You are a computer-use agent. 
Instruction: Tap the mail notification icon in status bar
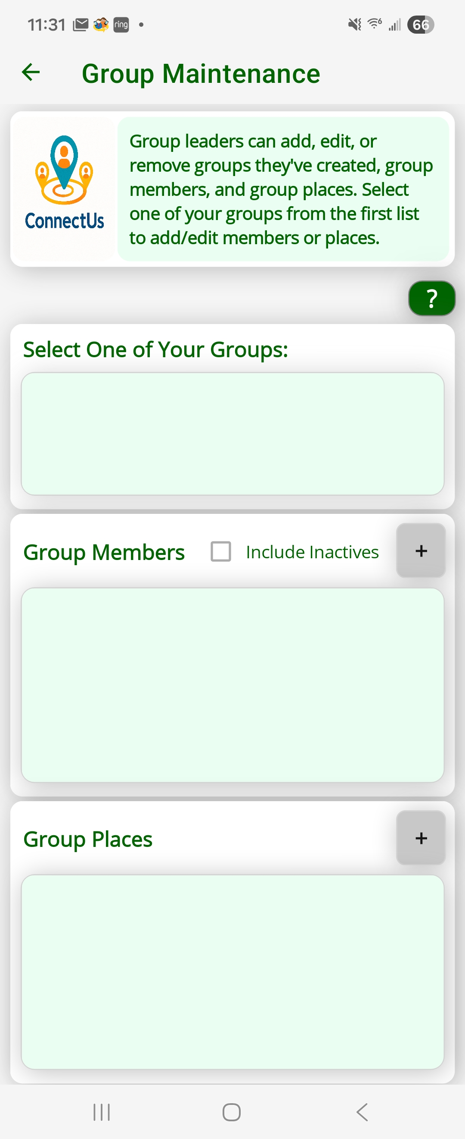[81, 25]
